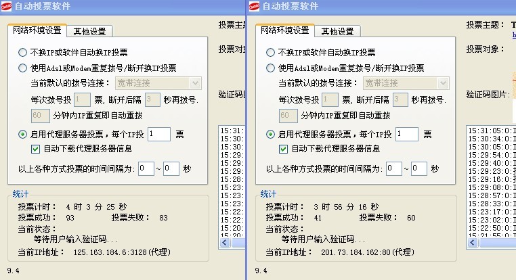This screenshot has height=280, width=516.
Task: Click the app logo icon in the left window title bar
Action: [6, 6]
